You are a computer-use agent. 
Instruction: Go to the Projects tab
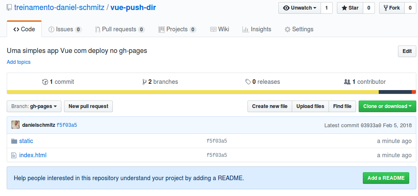pyautogui.click(x=177, y=29)
